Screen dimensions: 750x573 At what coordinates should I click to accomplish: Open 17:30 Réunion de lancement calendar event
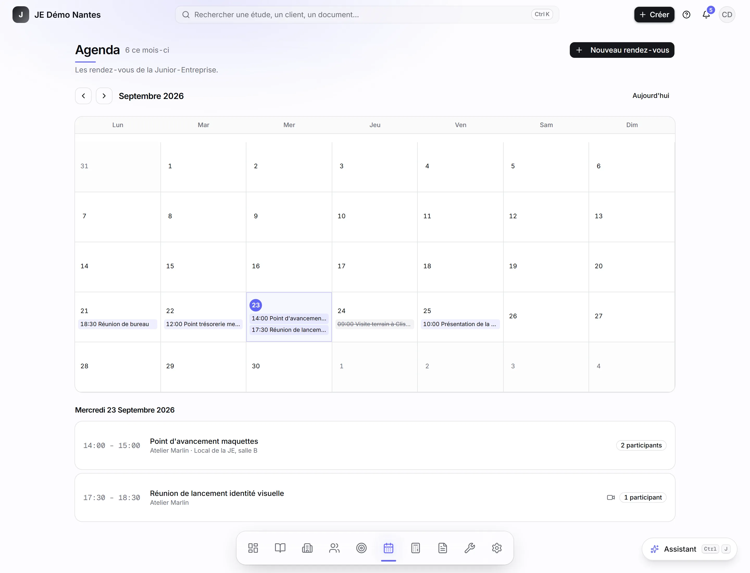[x=289, y=330]
